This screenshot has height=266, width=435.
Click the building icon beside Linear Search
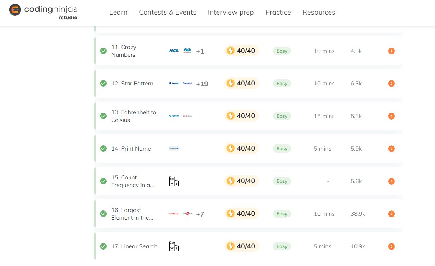(174, 246)
